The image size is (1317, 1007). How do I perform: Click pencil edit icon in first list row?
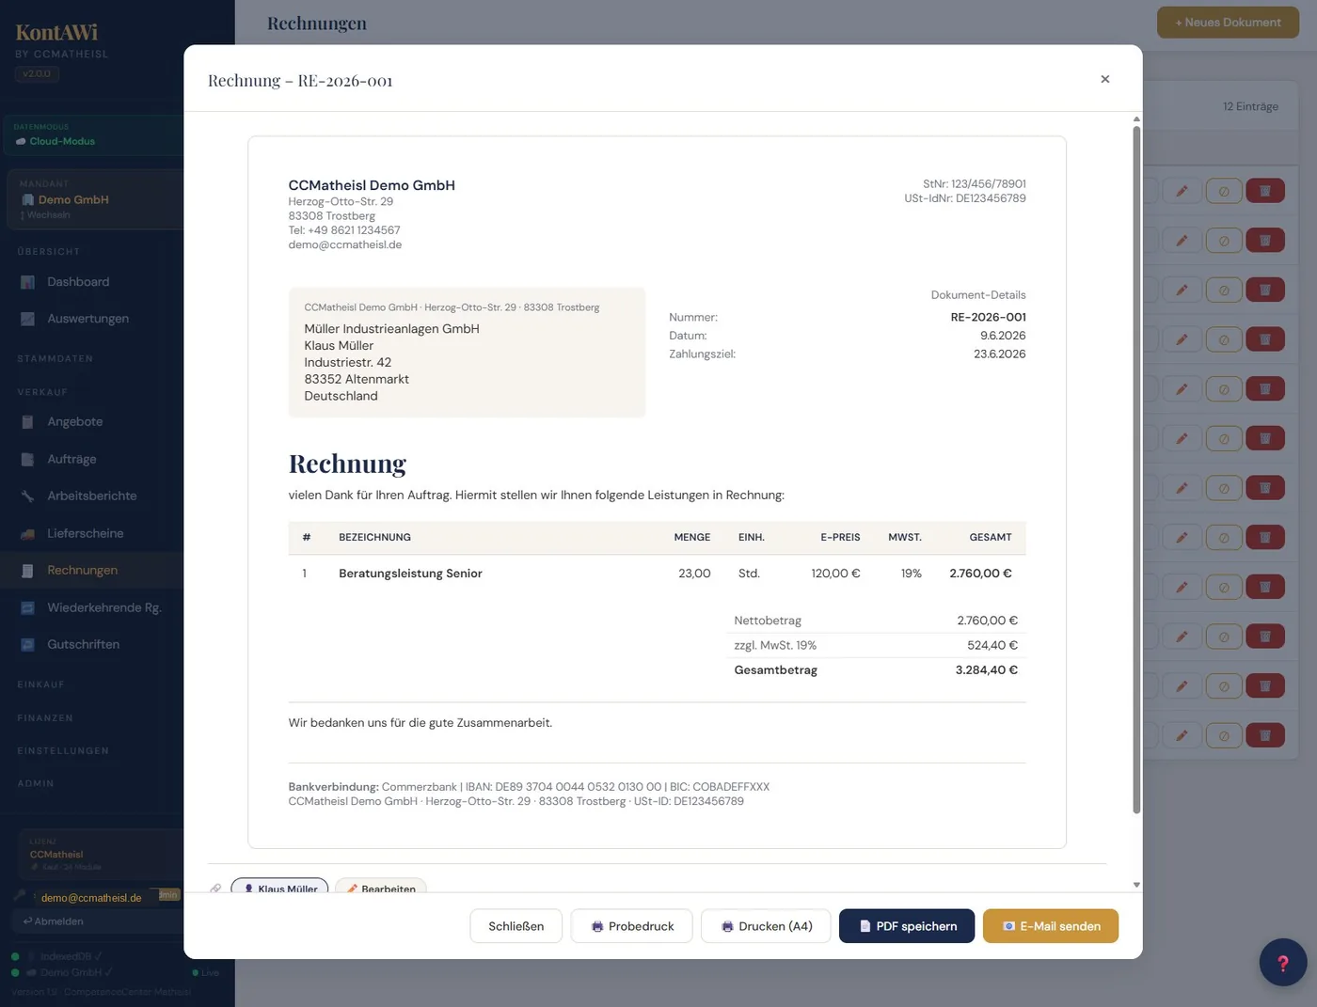[1182, 191]
